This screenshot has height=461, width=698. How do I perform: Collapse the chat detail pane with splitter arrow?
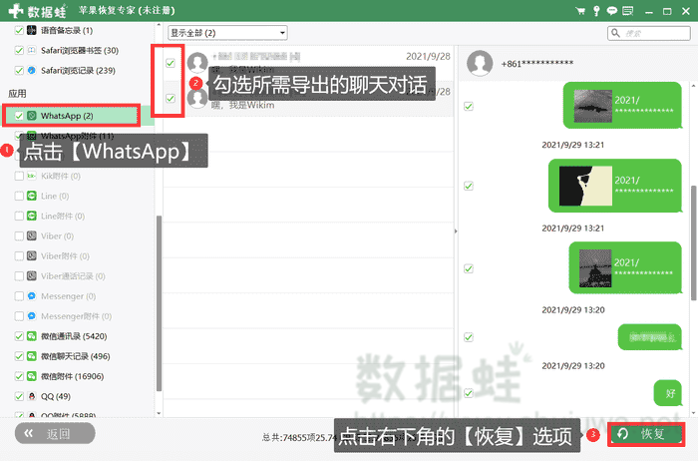[x=456, y=231]
